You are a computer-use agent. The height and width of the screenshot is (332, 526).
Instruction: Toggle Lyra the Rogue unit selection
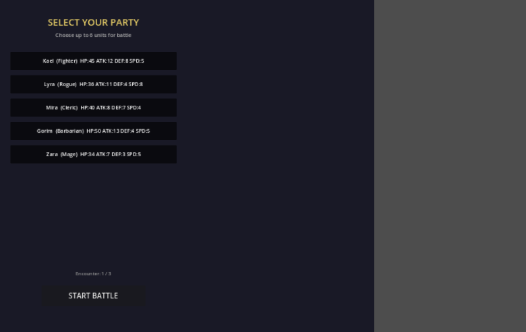tap(93, 84)
